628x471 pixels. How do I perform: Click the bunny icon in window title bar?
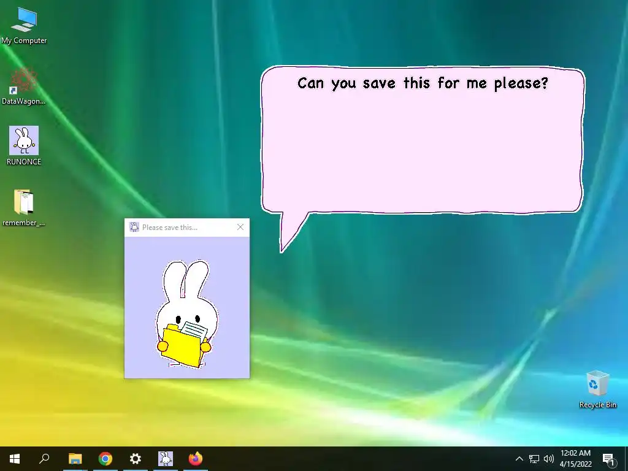[x=134, y=227]
